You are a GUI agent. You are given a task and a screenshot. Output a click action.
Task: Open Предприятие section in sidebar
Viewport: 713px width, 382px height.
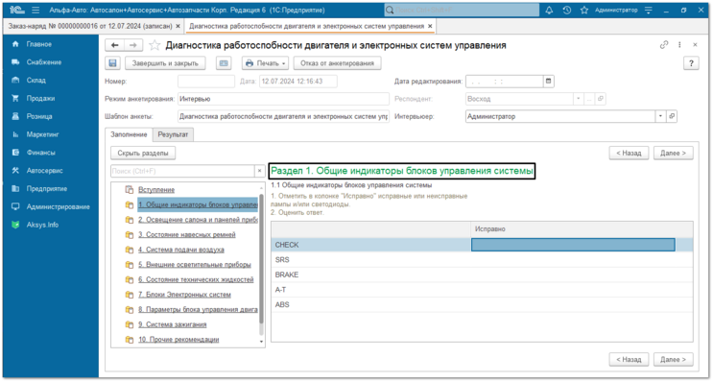(47, 189)
